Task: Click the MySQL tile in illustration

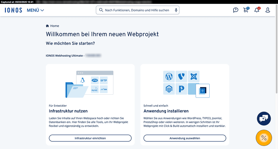Action: click(95, 89)
